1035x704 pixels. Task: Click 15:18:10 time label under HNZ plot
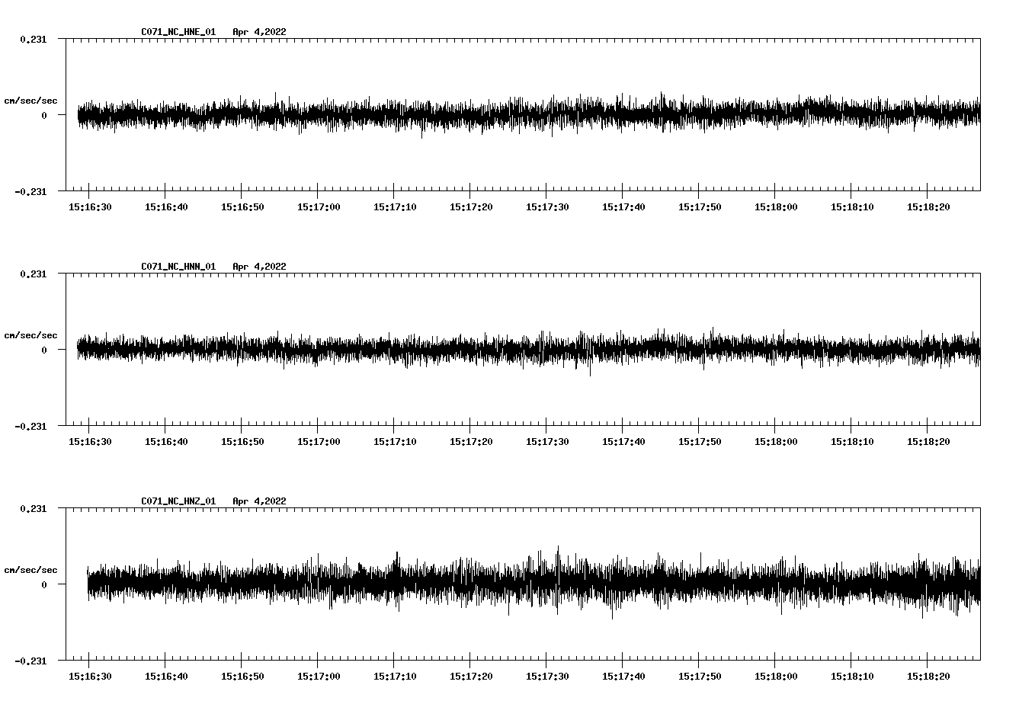(852, 677)
